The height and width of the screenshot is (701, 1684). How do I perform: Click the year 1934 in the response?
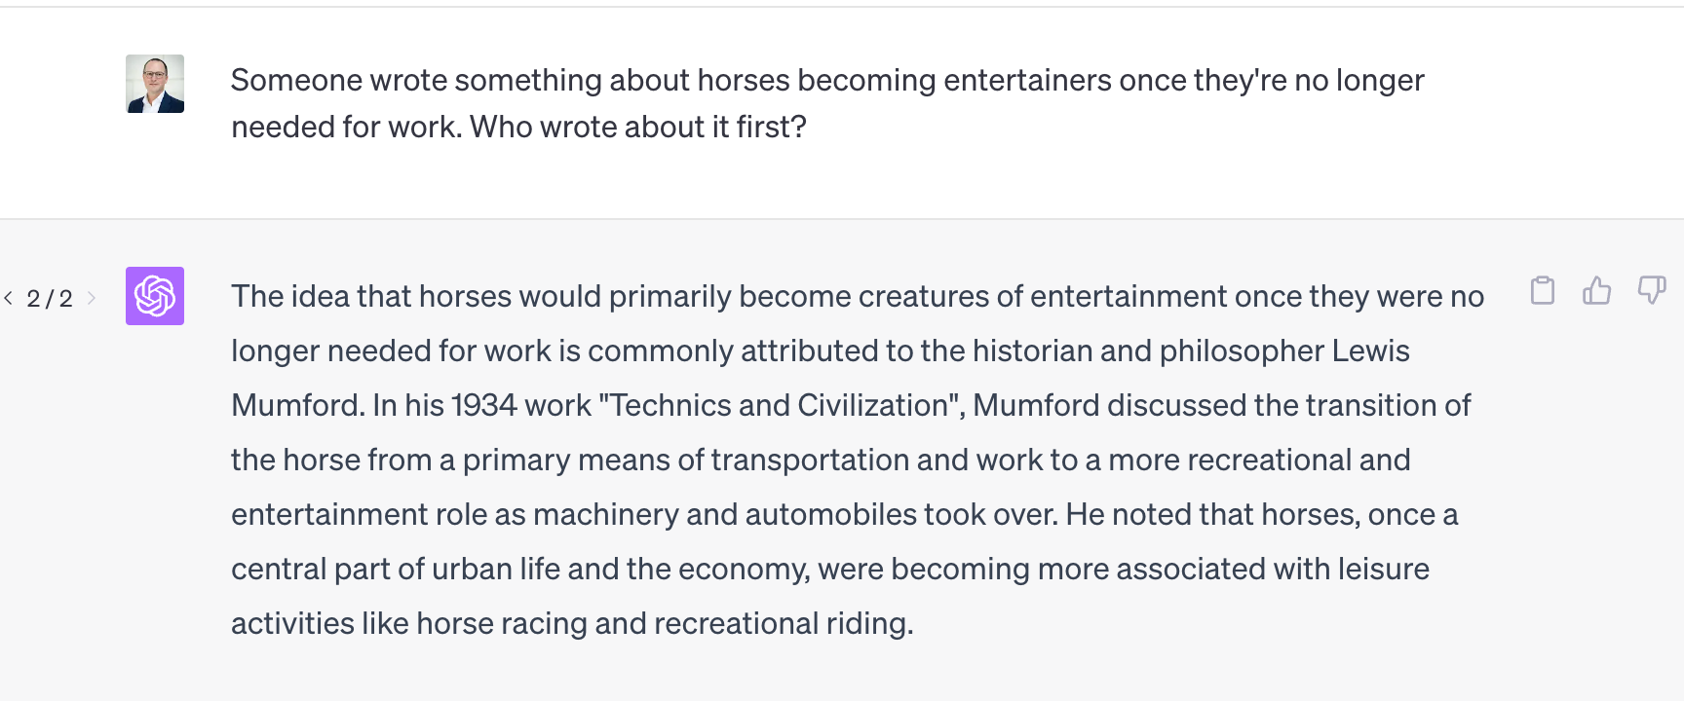tap(483, 405)
